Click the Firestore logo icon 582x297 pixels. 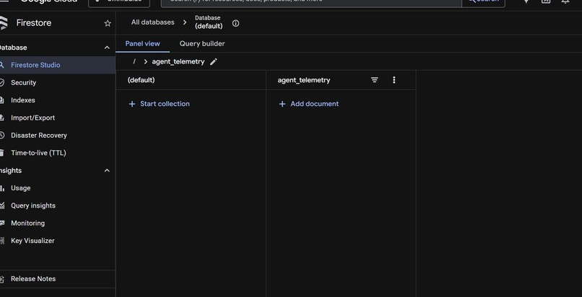click(x=4, y=23)
